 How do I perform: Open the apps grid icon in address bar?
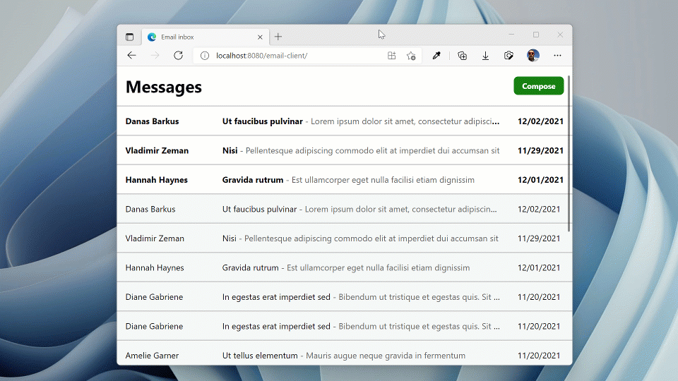[392, 56]
